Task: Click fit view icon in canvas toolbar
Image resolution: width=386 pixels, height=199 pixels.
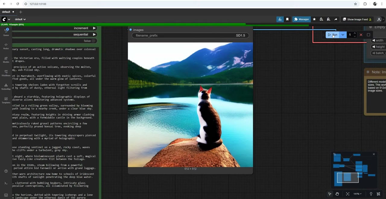Action: [348, 194]
